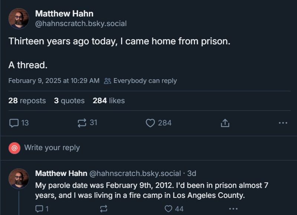Like the parole date reply post
The image size is (297, 215).
tap(169, 209)
